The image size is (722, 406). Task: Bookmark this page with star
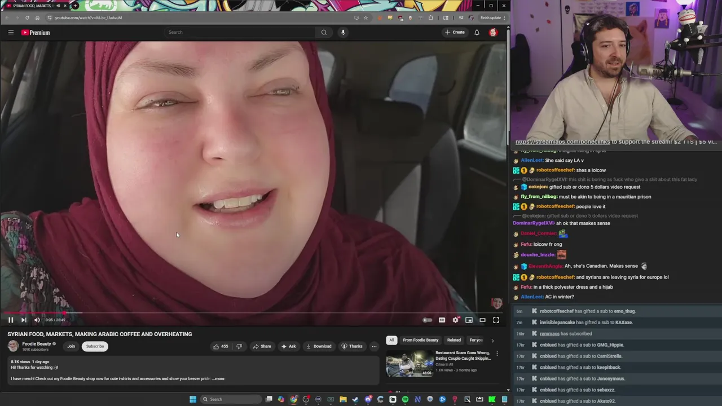point(366,17)
